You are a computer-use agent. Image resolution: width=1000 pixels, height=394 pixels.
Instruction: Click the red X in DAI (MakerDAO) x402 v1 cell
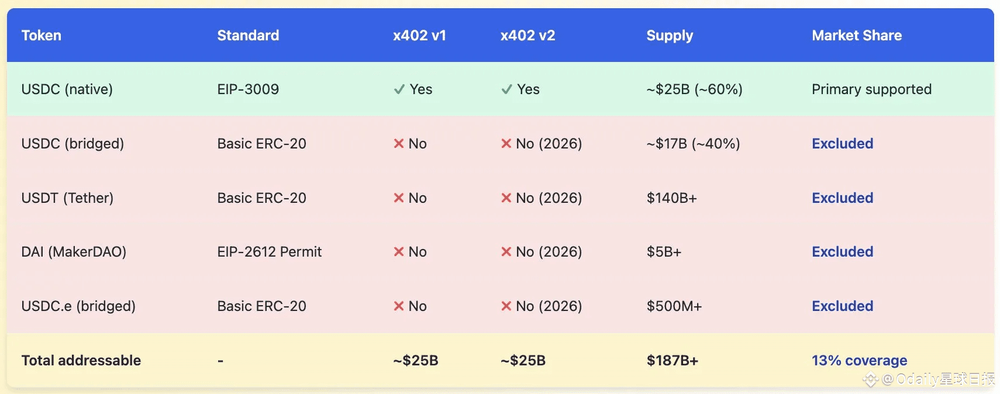(399, 252)
